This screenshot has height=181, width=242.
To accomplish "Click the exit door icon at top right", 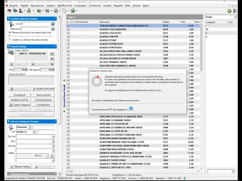I will 235,11.
